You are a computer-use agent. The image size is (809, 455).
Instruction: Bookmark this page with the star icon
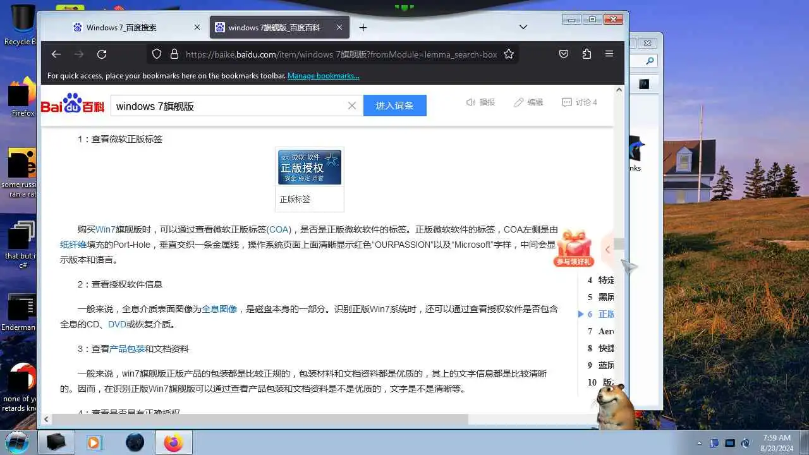509,54
